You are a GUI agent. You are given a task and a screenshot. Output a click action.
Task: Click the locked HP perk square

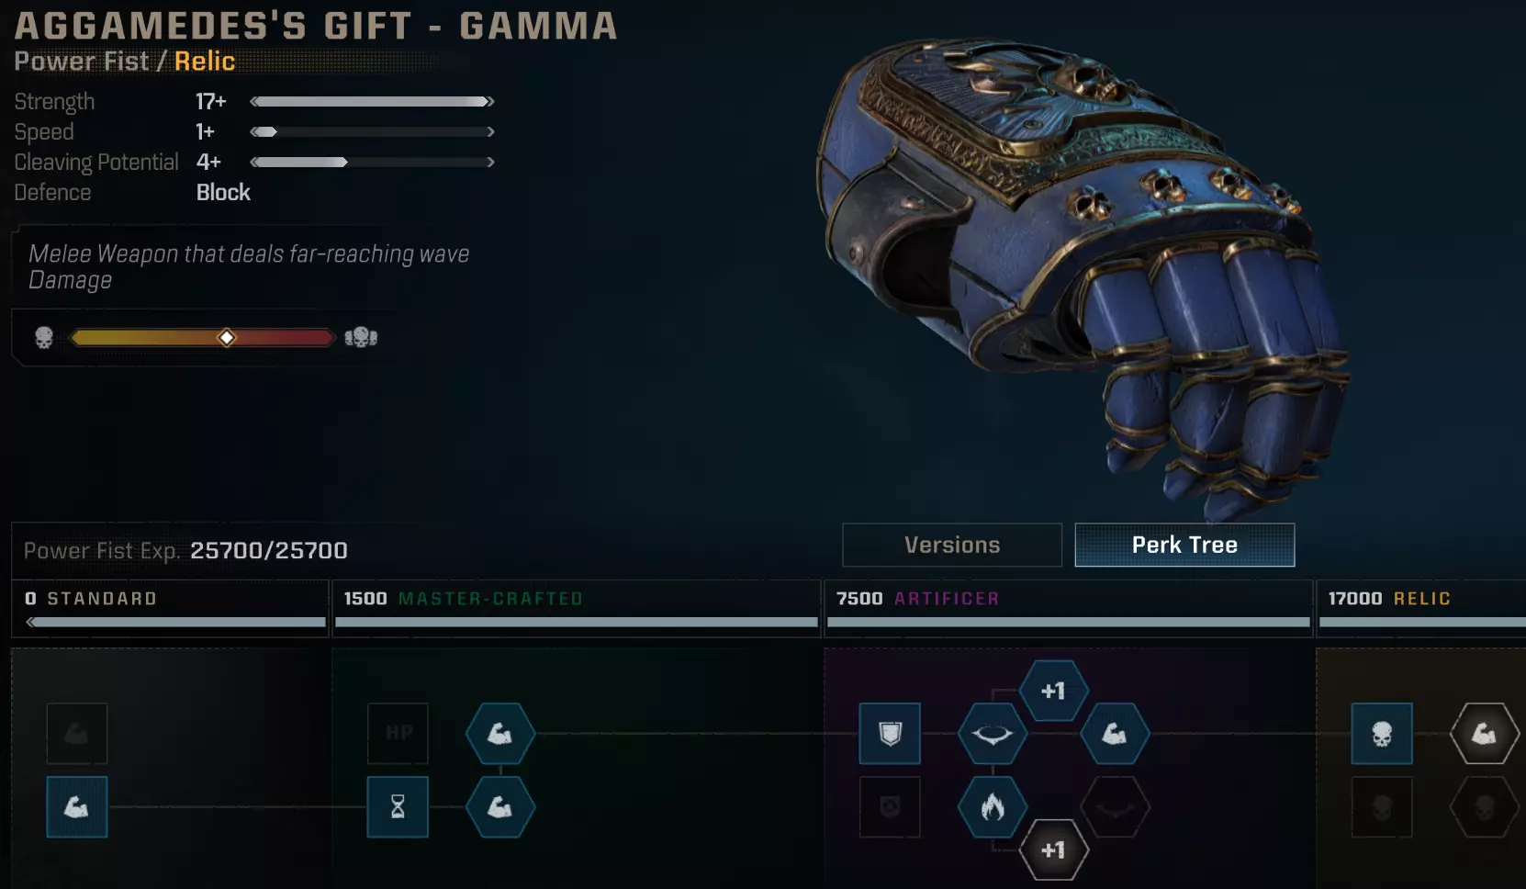click(x=398, y=734)
